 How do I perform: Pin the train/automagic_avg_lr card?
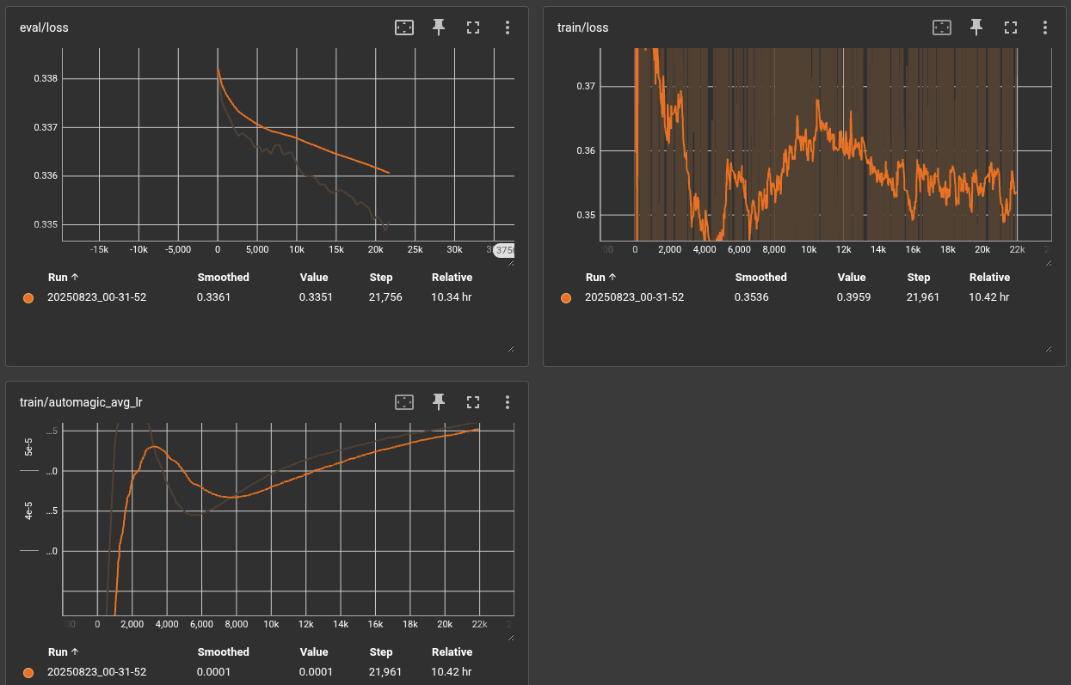[439, 402]
